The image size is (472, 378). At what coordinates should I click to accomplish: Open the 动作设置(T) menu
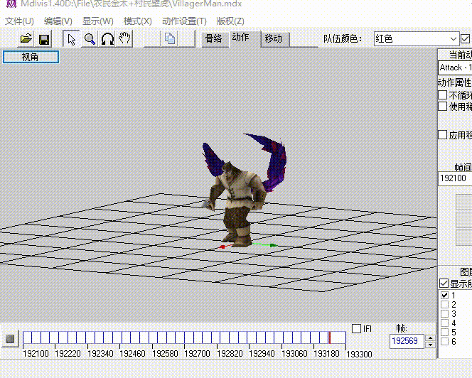tap(184, 21)
